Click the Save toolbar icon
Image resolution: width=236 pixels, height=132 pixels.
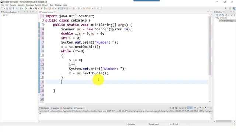pos(7,8)
